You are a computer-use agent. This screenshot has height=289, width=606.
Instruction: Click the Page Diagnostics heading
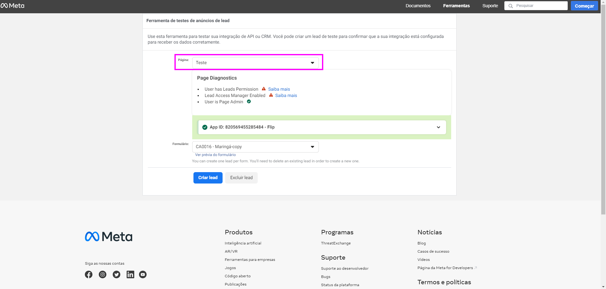click(217, 78)
